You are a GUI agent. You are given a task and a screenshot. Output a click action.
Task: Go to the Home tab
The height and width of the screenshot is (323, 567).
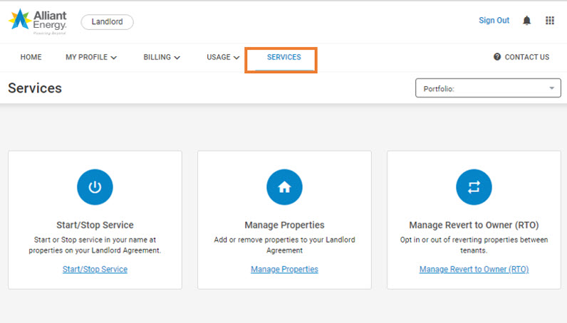point(31,57)
